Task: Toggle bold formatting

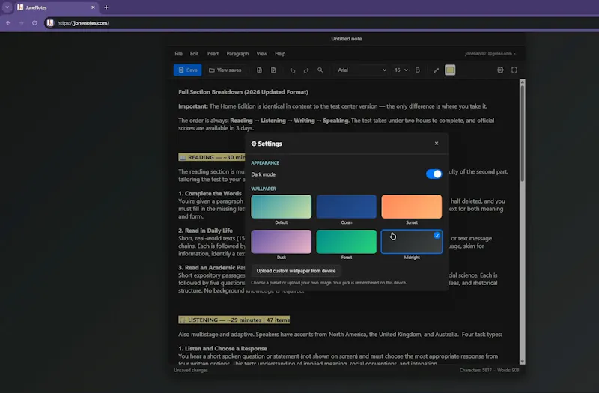Action: pyautogui.click(x=418, y=70)
